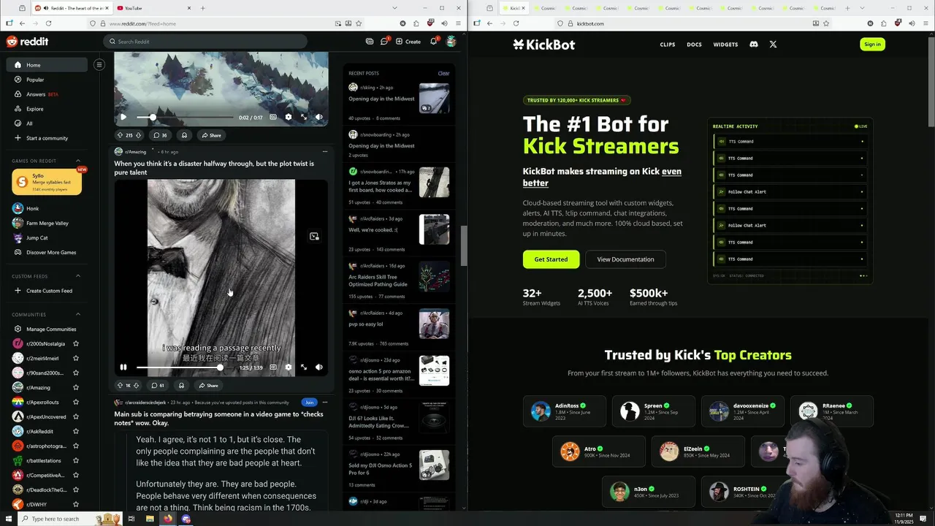Share the r/Amazing post
The width and height of the screenshot is (935, 526).
(208, 385)
